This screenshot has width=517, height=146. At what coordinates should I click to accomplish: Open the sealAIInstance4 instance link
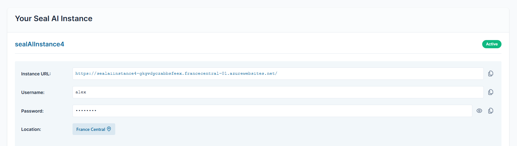40,44
